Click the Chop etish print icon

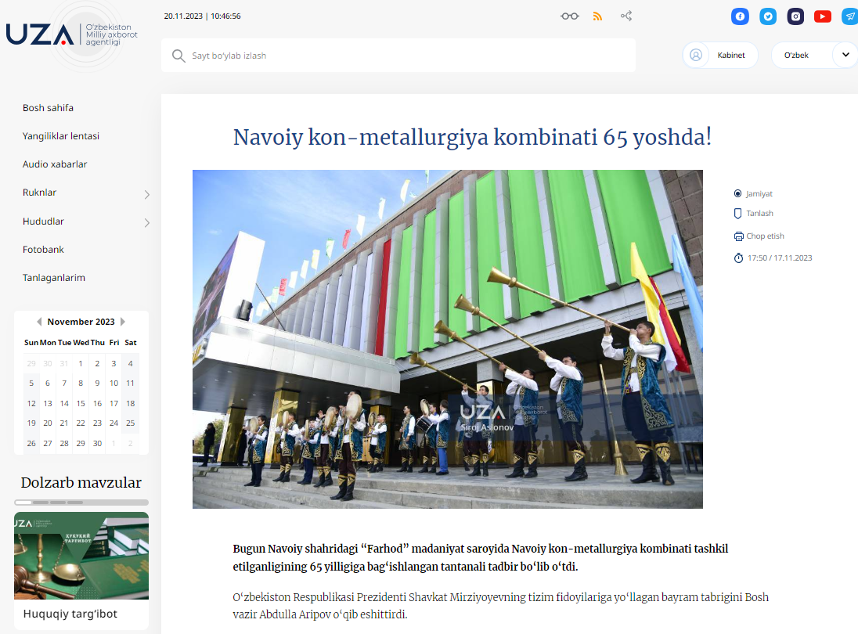tap(738, 236)
